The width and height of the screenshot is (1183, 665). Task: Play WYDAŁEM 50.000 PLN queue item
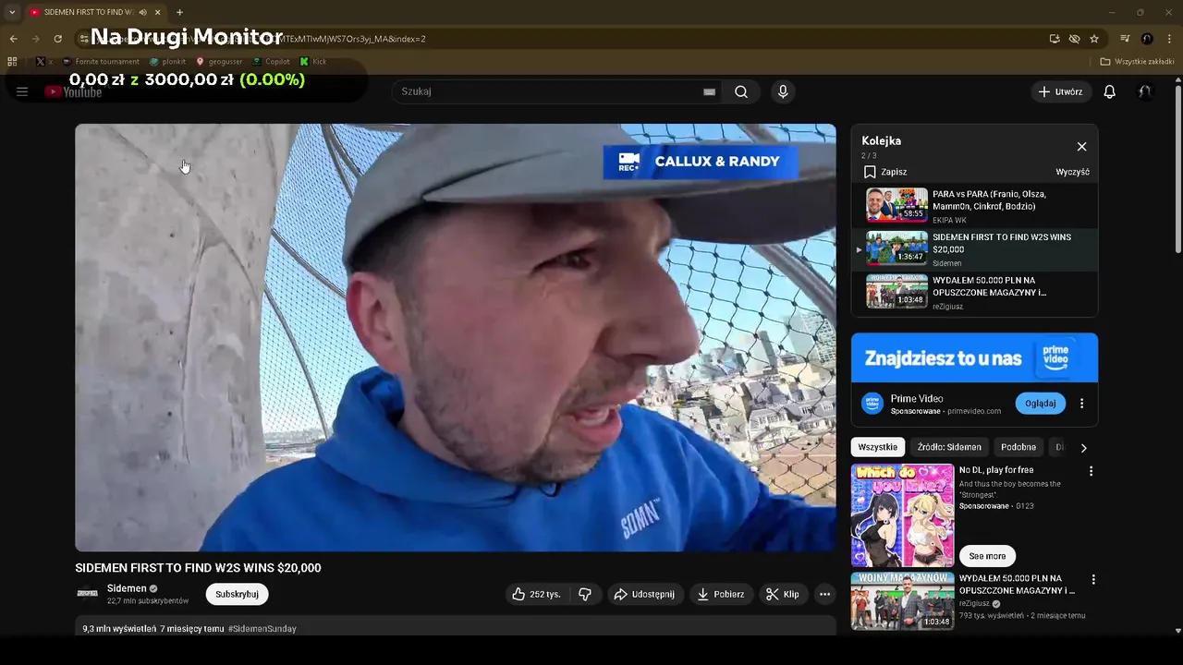tap(974, 291)
